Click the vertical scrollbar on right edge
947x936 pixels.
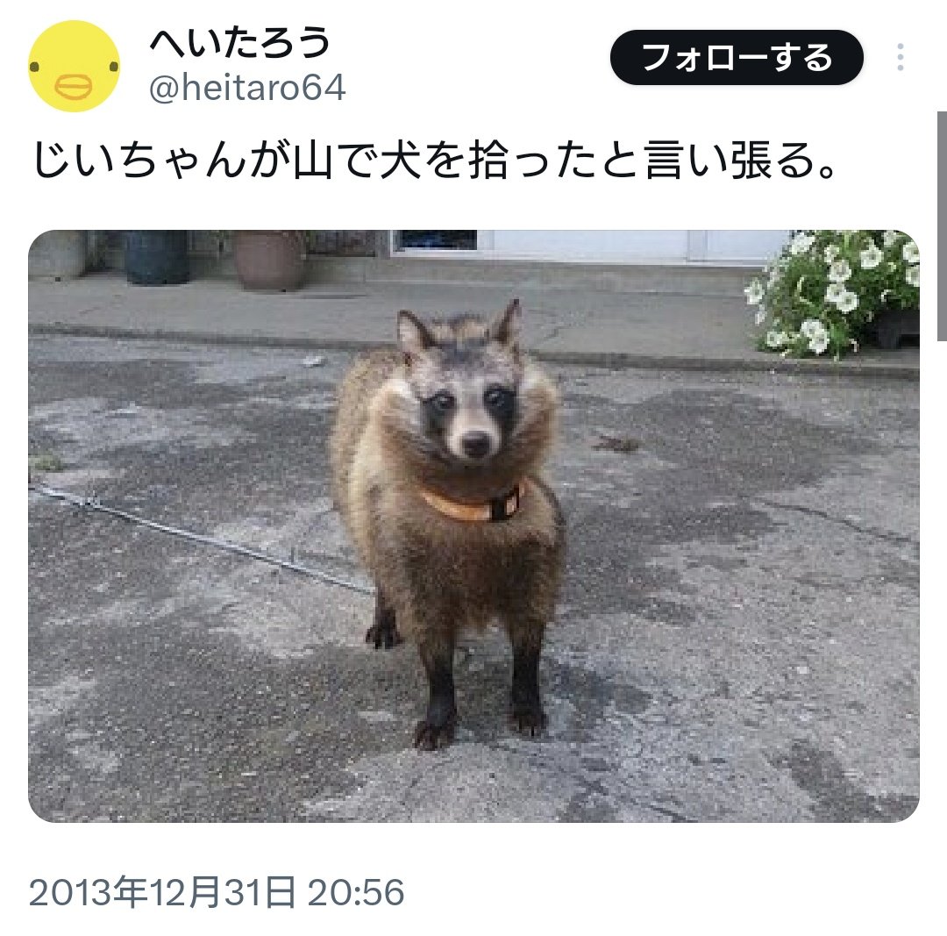(942, 226)
